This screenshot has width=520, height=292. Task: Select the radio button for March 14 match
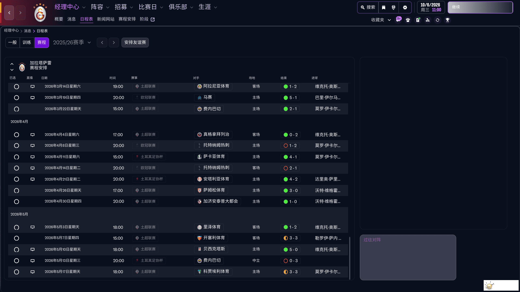click(17, 87)
